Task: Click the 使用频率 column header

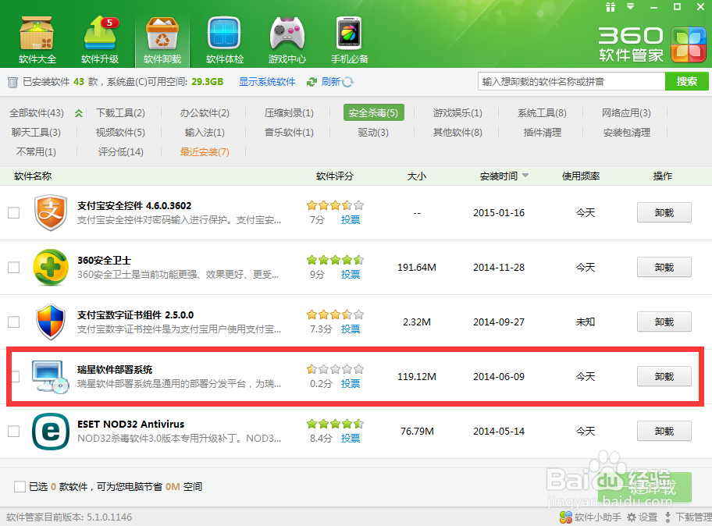Action: 581,176
